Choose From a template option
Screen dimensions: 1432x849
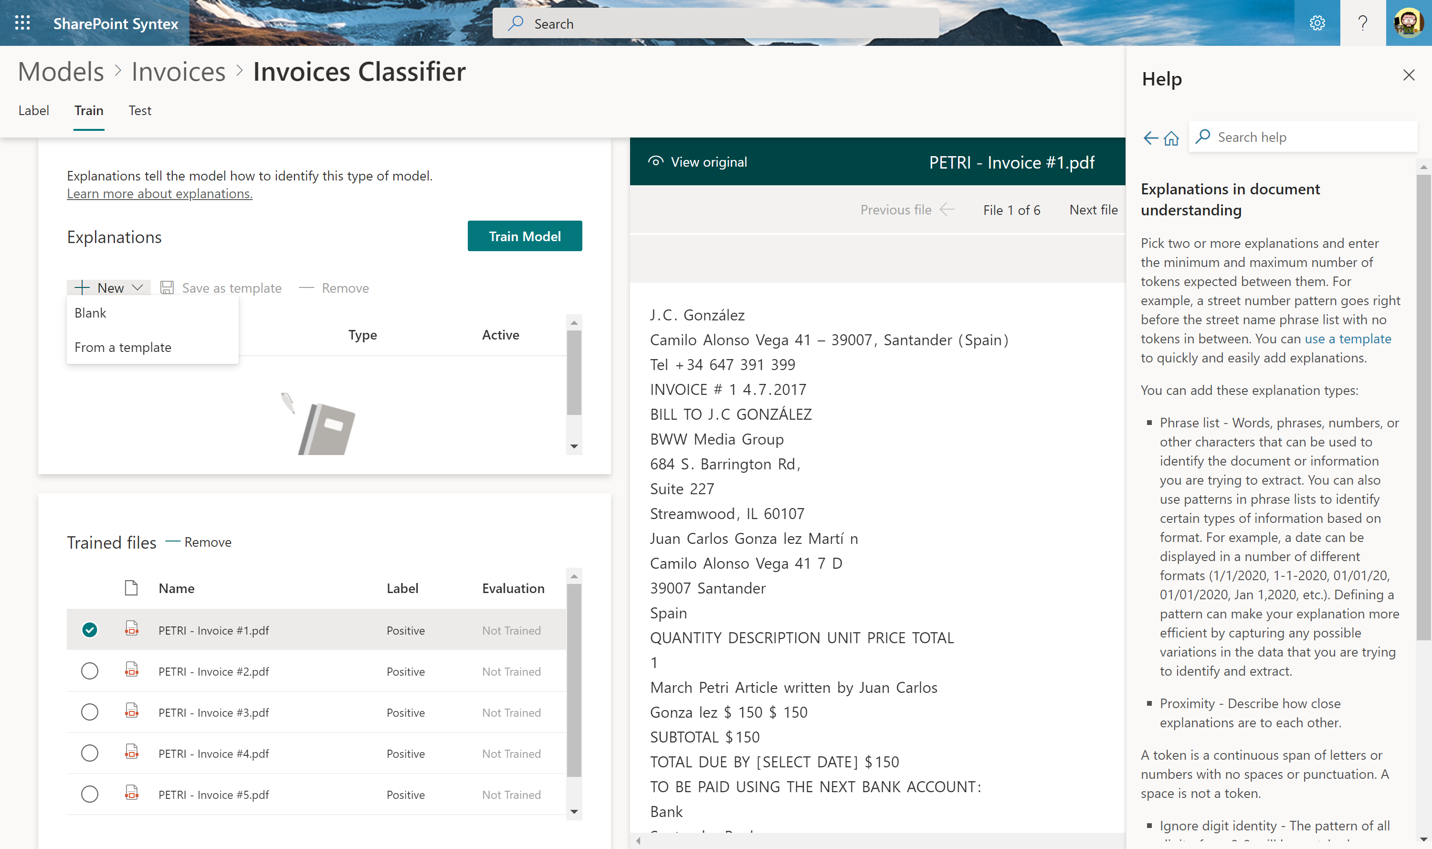123,347
